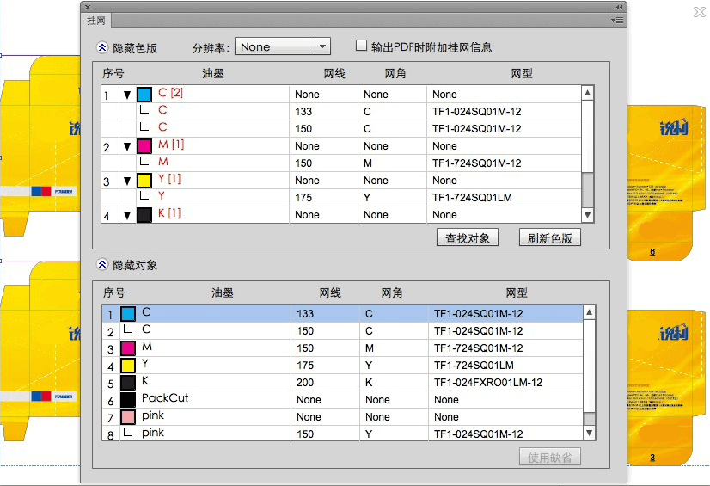Screen dimensions: 710x486
Task: Click the 查找对象 button
Action: click(x=468, y=238)
